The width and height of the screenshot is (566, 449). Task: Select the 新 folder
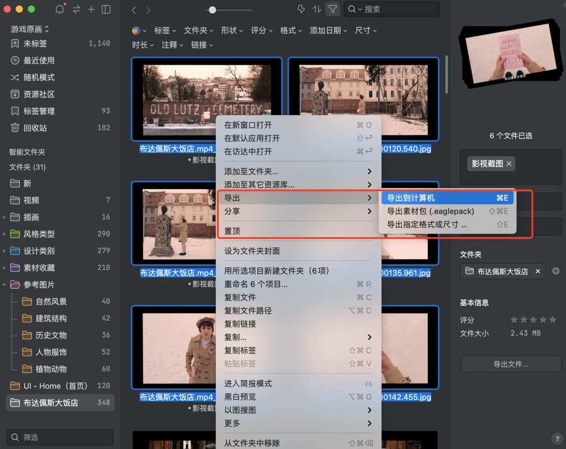(x=60, y=183)
